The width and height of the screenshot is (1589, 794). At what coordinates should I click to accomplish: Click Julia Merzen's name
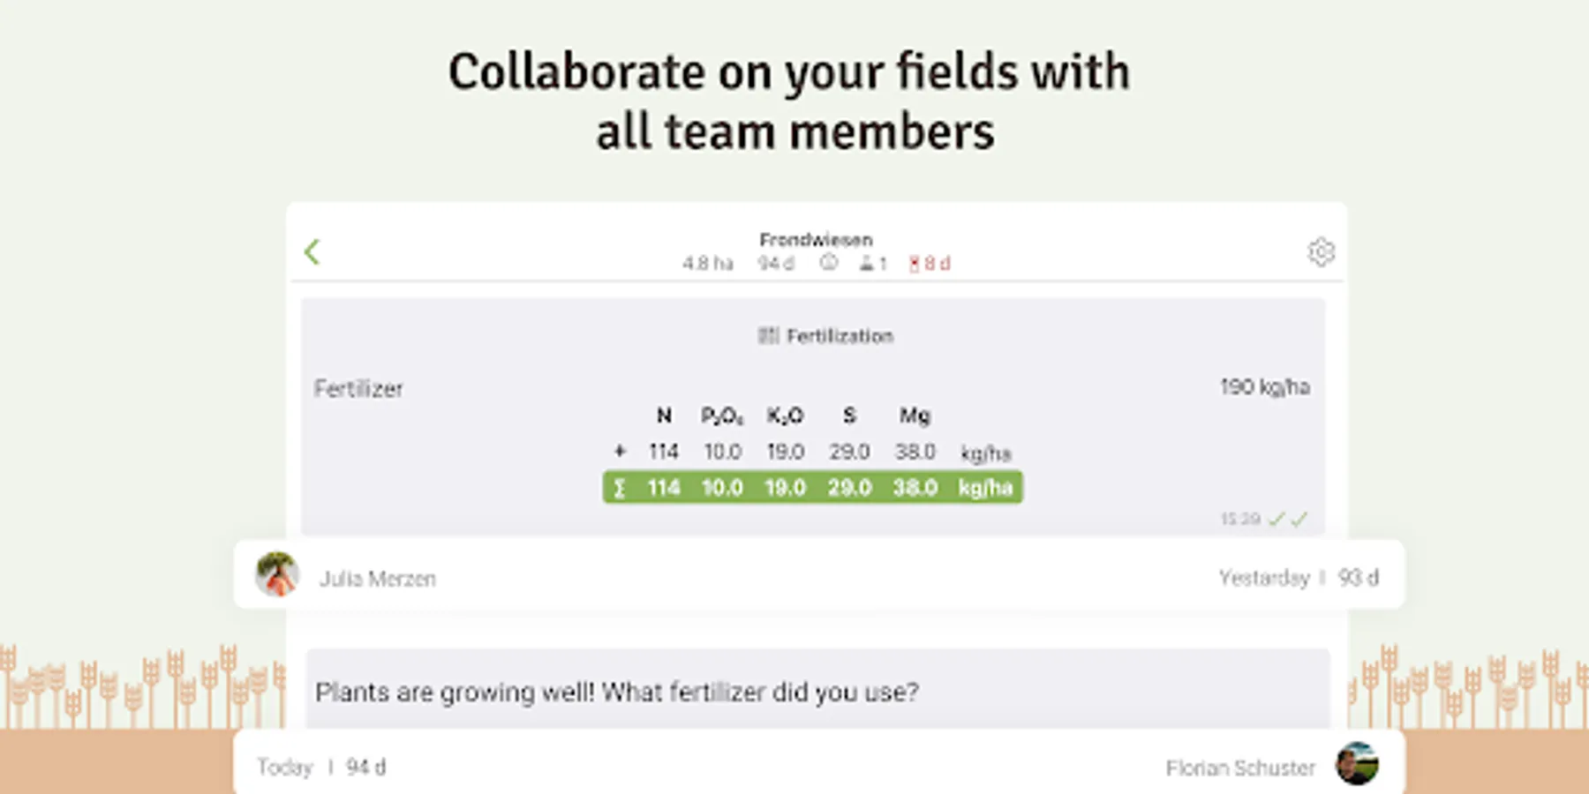coord(377,579)
